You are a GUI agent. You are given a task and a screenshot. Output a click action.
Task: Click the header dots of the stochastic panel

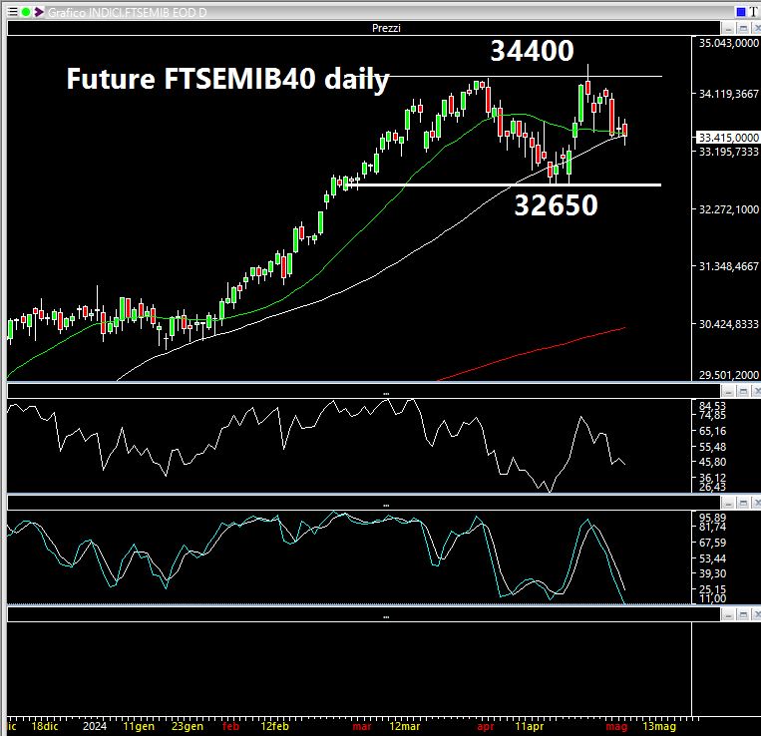pos(386,505)
